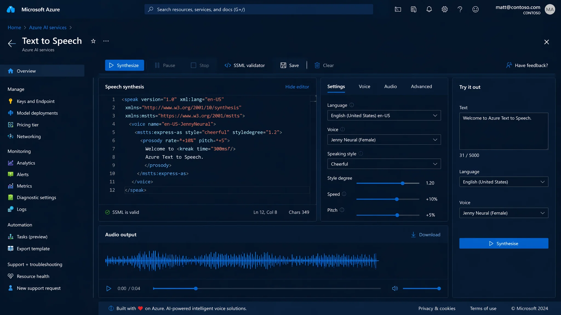Click Hide editor link
The width and height of the screenshot is (561, 315).
click(x=297, y=87)
